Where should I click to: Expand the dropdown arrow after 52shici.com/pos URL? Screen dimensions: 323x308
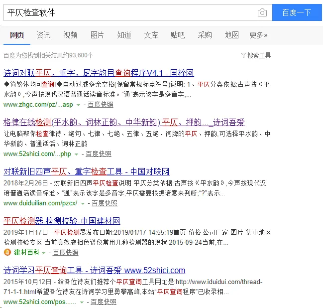(82, 302)
